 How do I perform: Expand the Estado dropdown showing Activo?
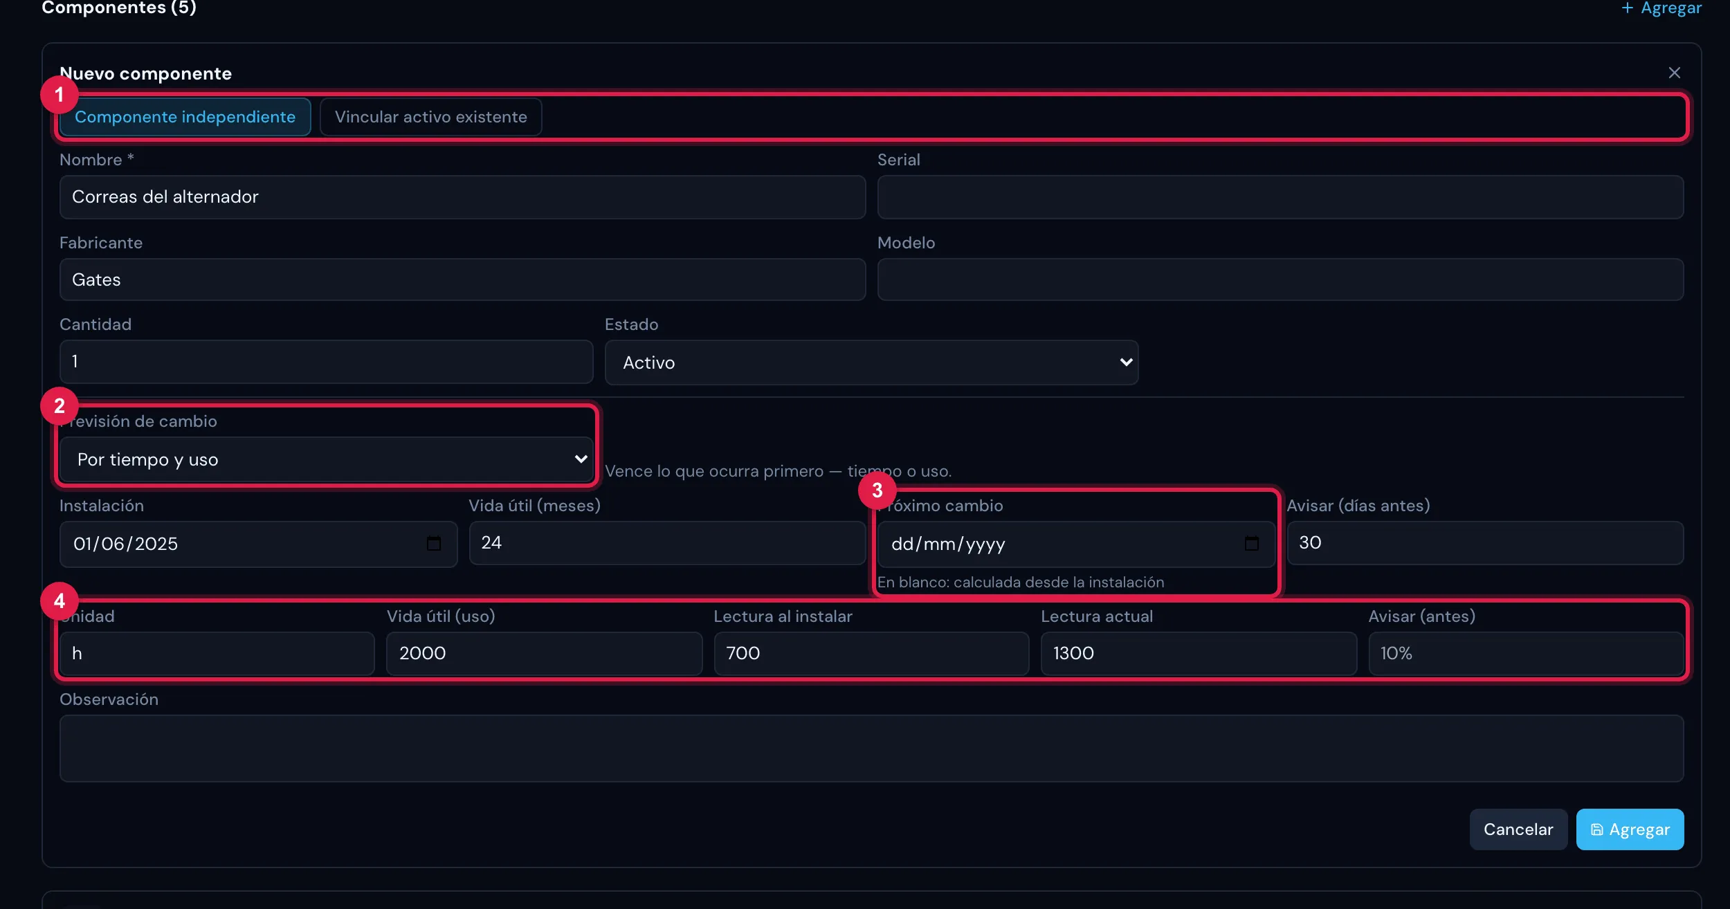tap(871, 362)
